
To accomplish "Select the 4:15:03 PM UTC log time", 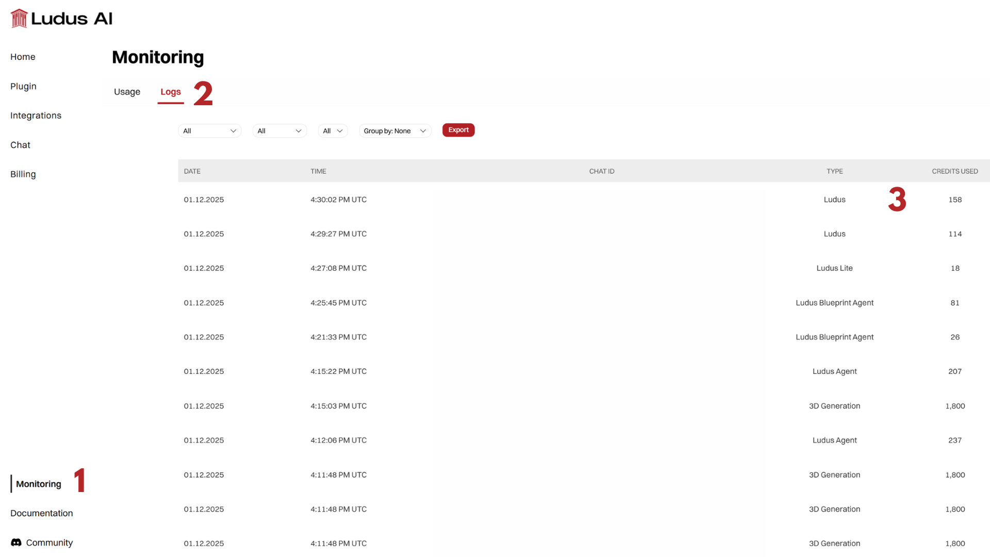I will click(338, 406).
